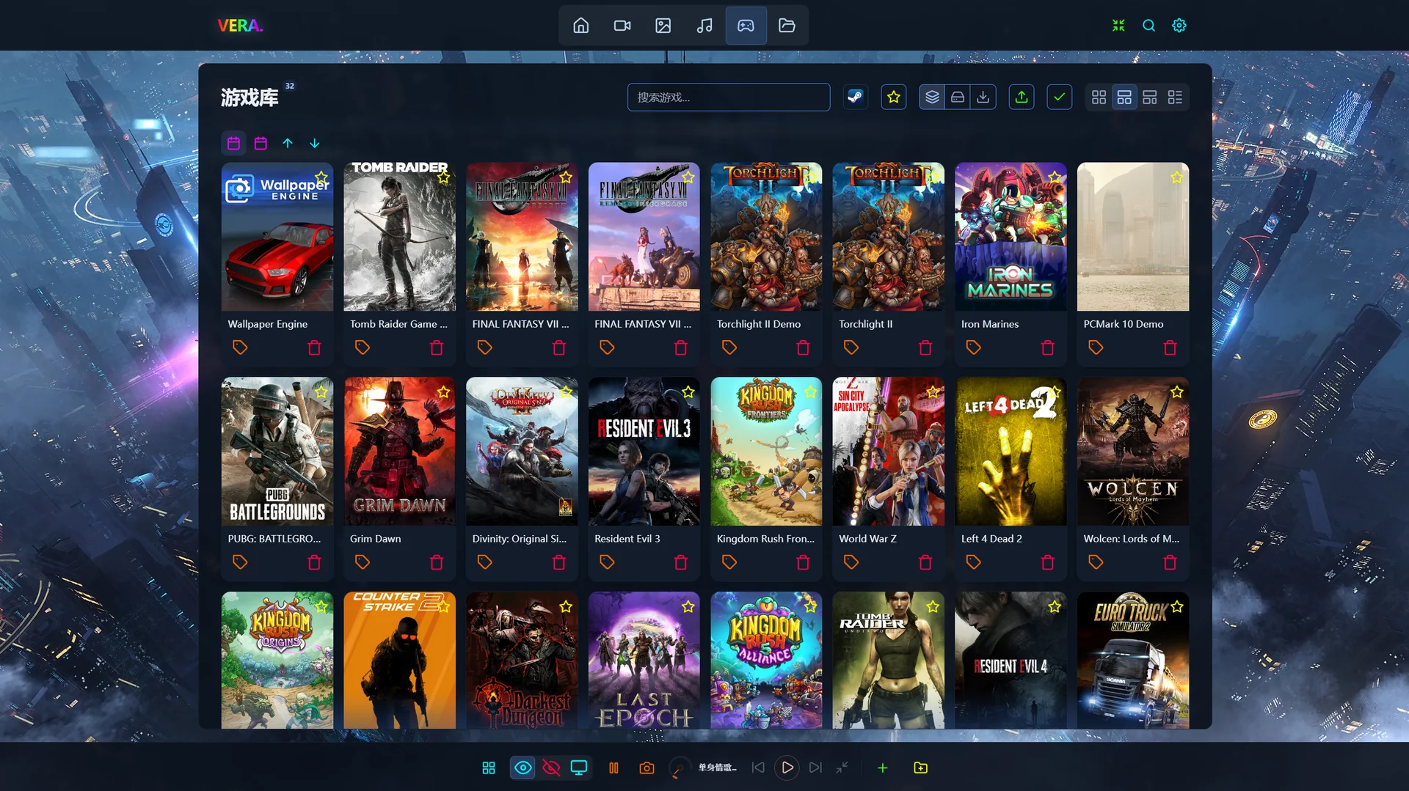The width and height of the screenshot is (1409, 791).
Task: Open the Music tab in top navigation
Action: tap(704, 26)
